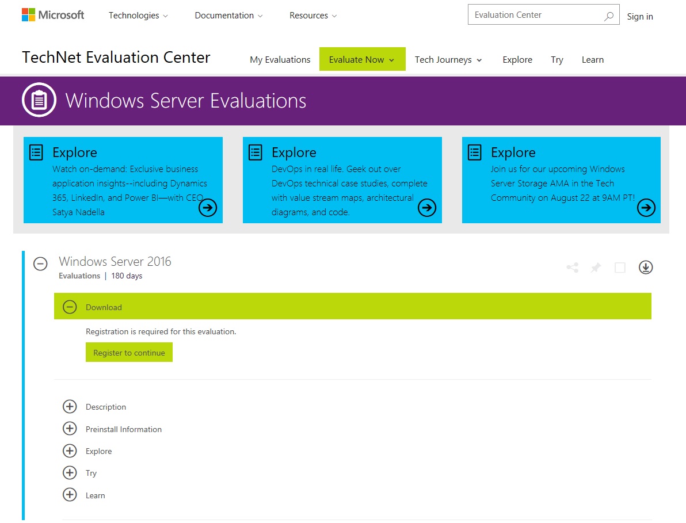
Task: Open the Learn tab in the navigation
Action: click(592, 59)
